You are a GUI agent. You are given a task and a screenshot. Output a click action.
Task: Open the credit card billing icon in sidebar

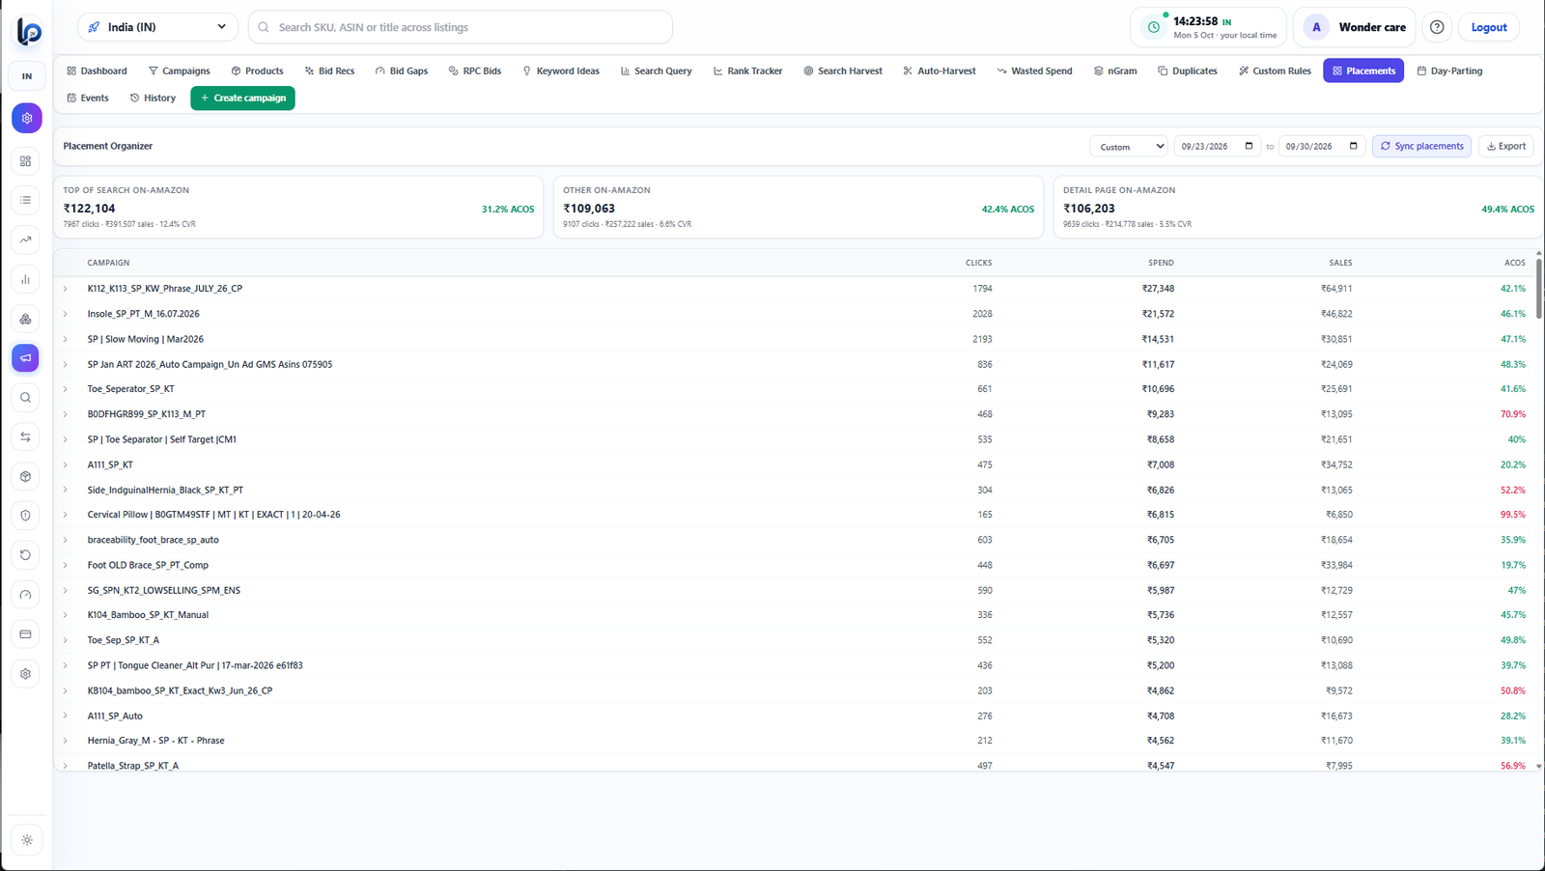pyautogui.click(x=26, y=634)
